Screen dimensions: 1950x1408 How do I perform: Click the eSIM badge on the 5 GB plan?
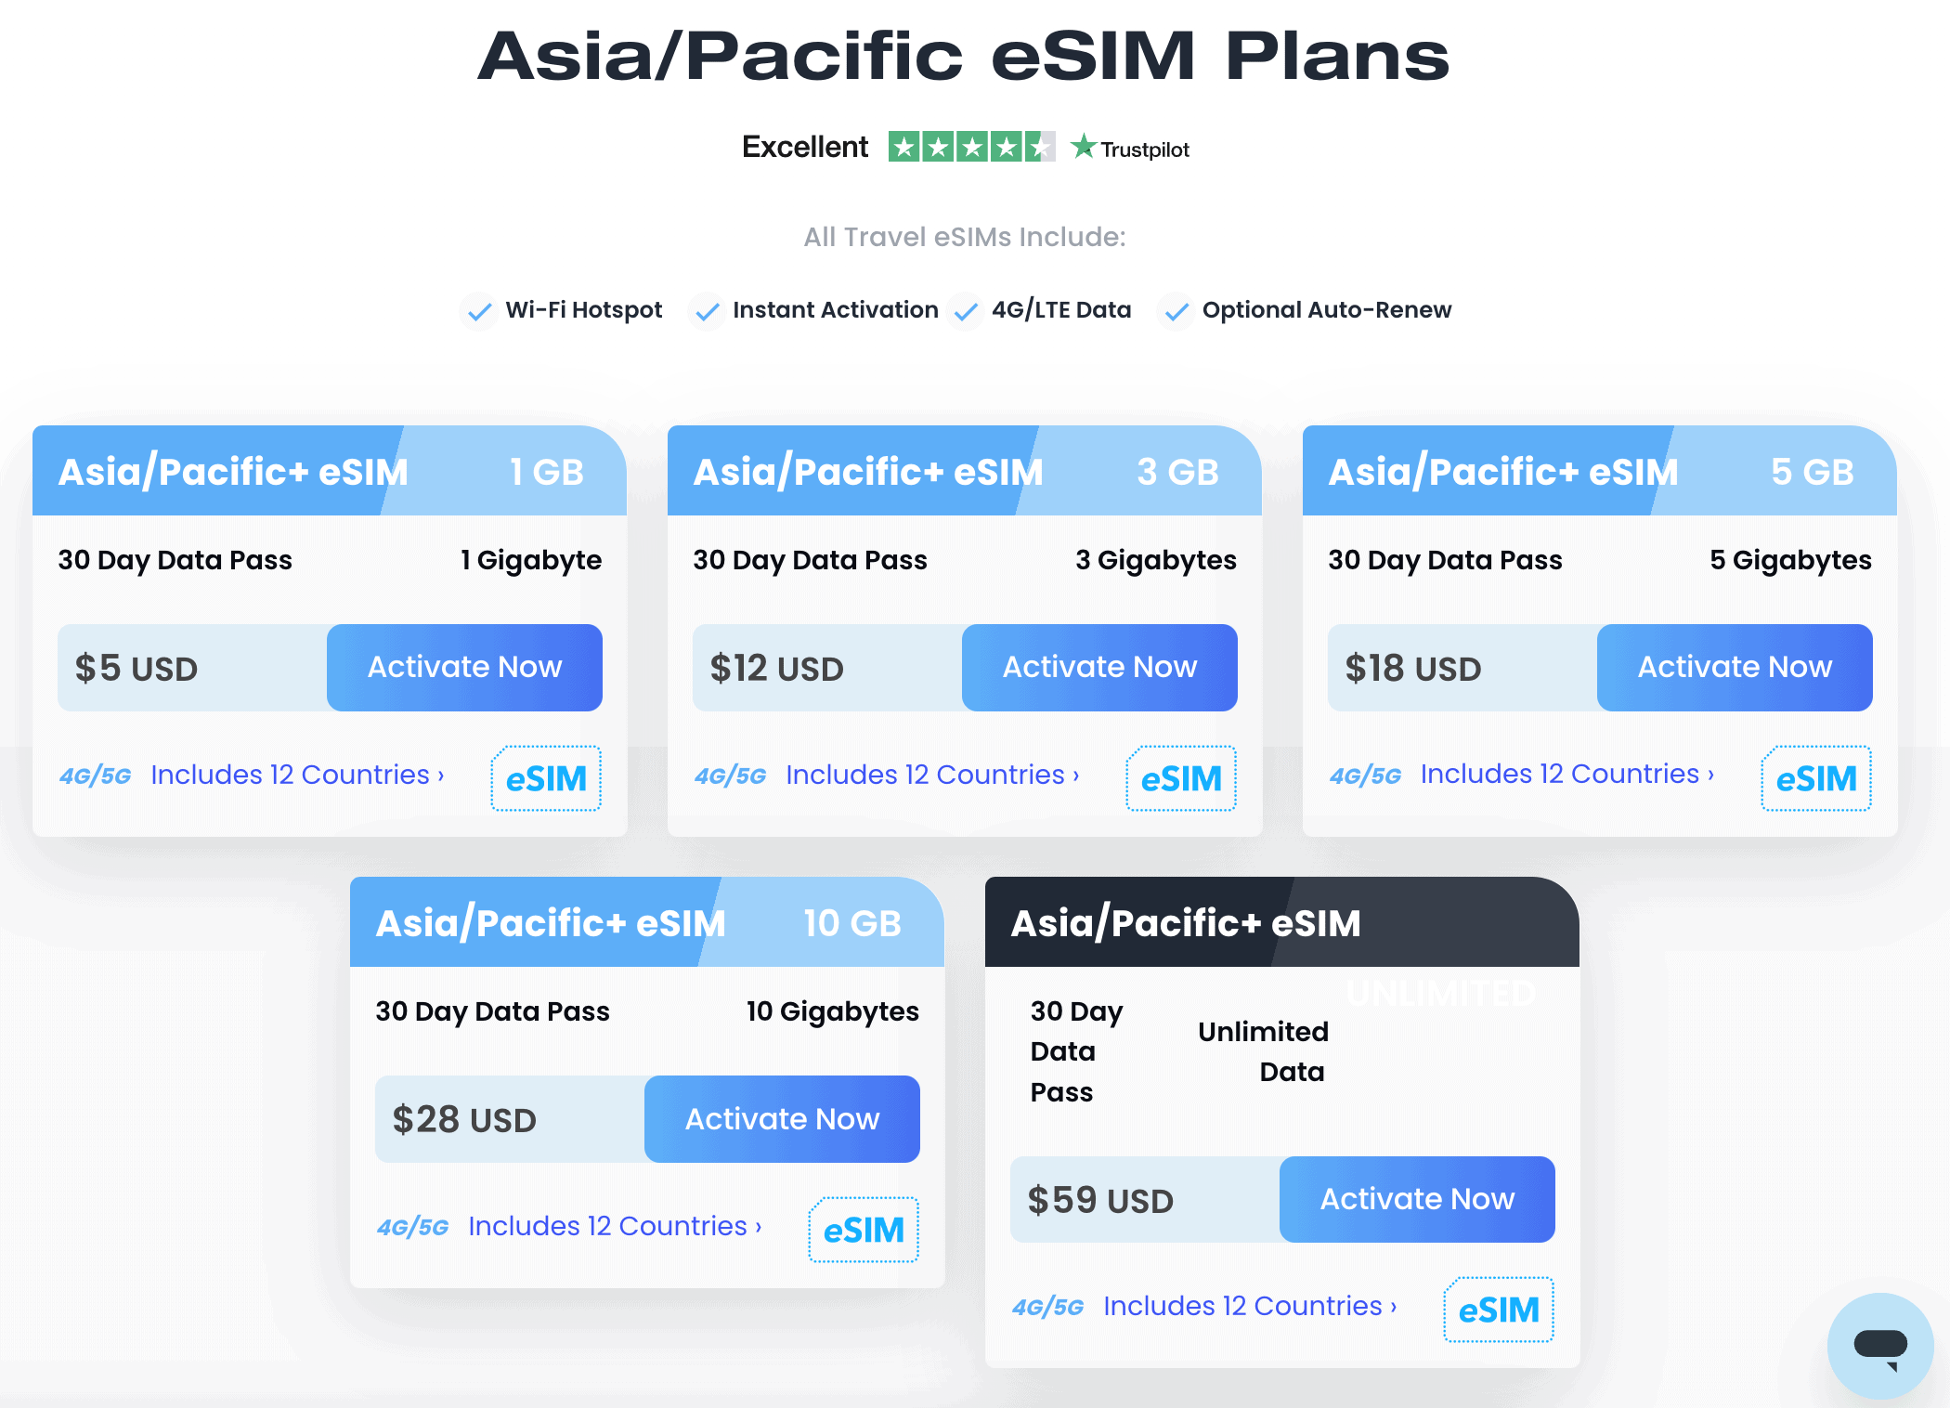coord(1815,779)
